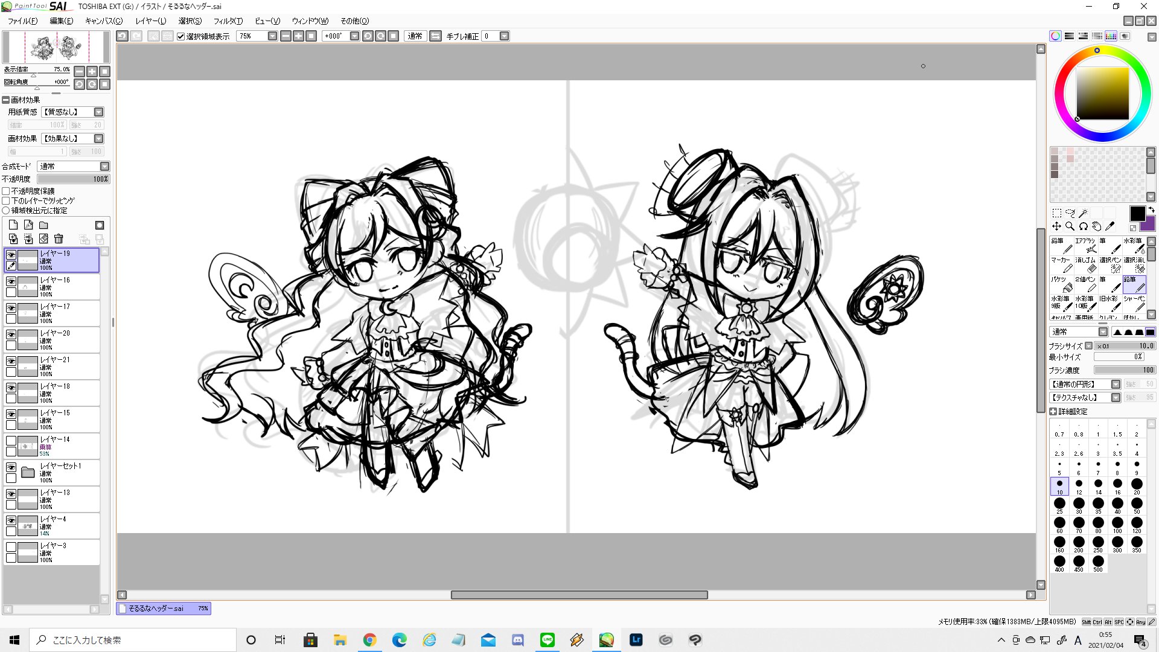
Task: Choose the 消しゴム eraser brush
Action: pyautogui.click(x=1085, y=264)
